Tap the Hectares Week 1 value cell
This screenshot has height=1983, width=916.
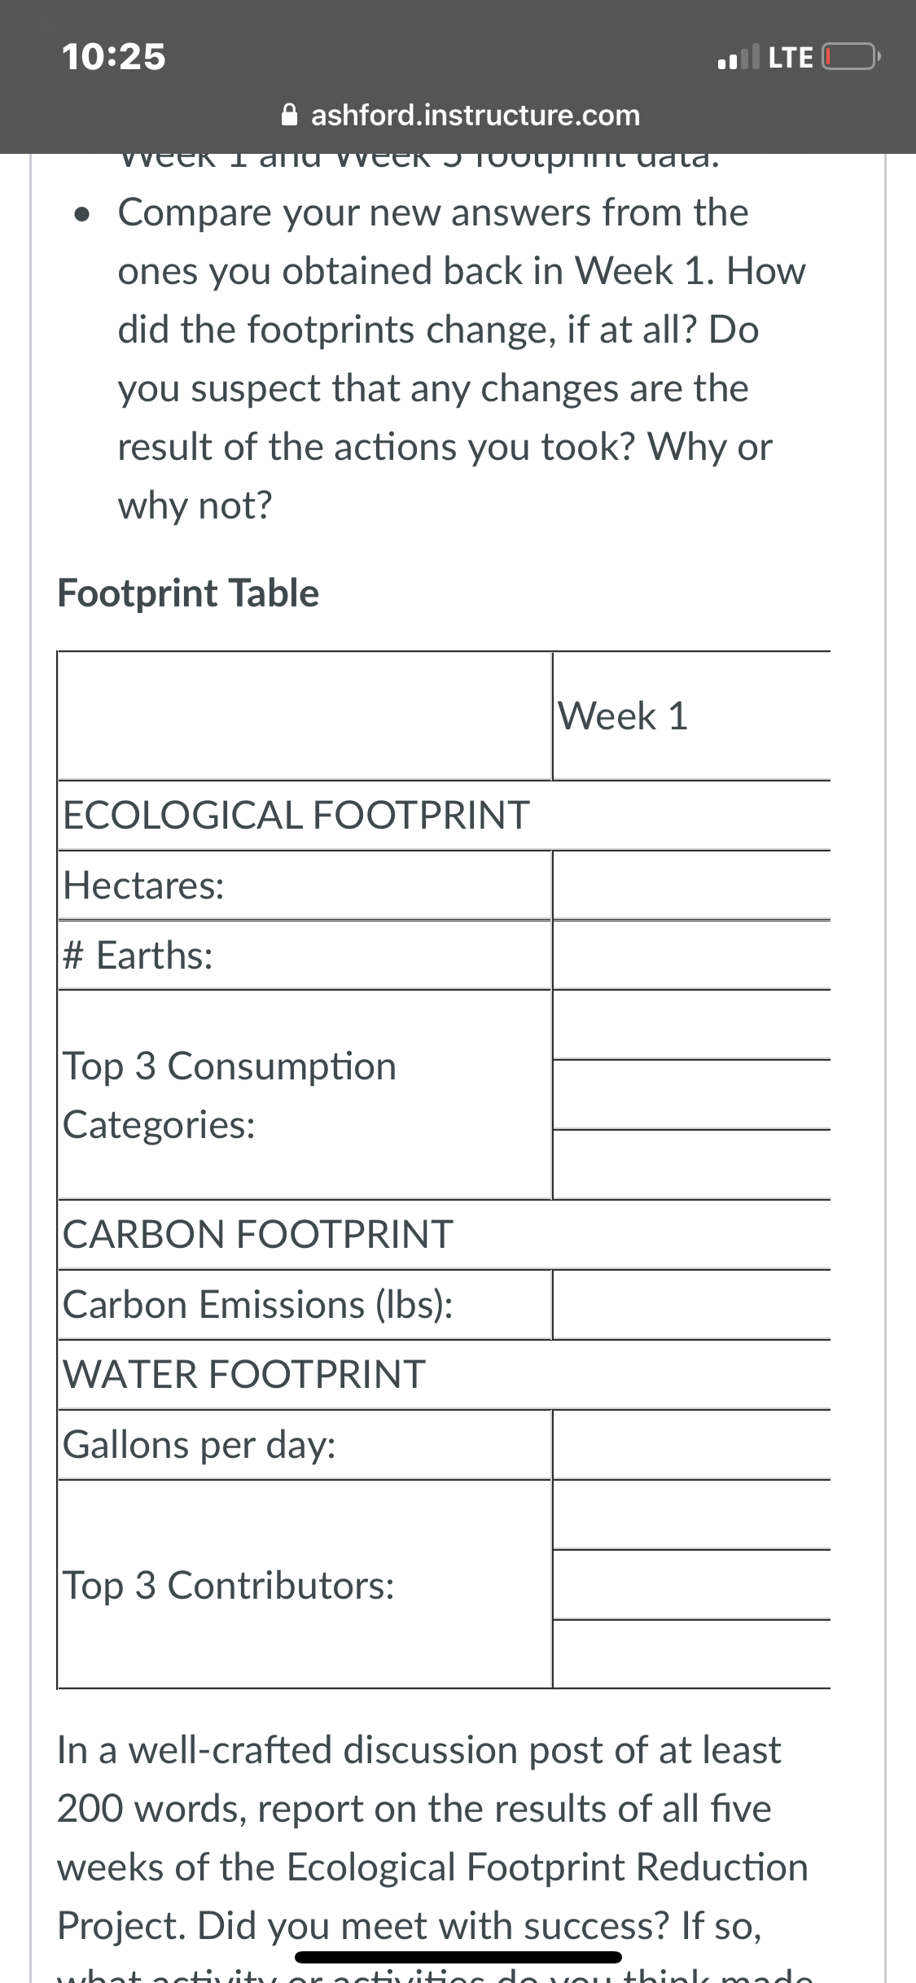pyautogui.click(x=691, y=886)
